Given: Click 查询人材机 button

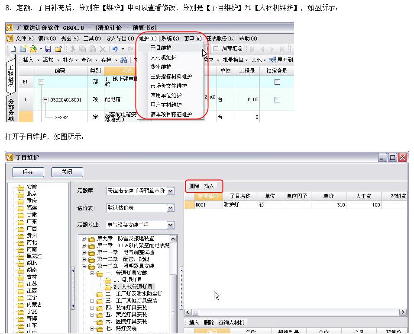Looking at the screenshot, I should 231,323.
